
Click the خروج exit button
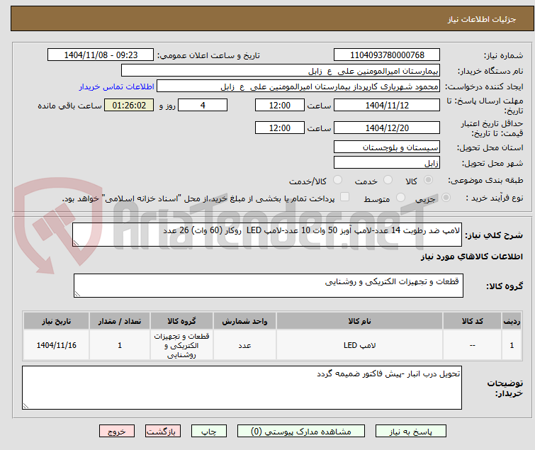click(117, 432)
